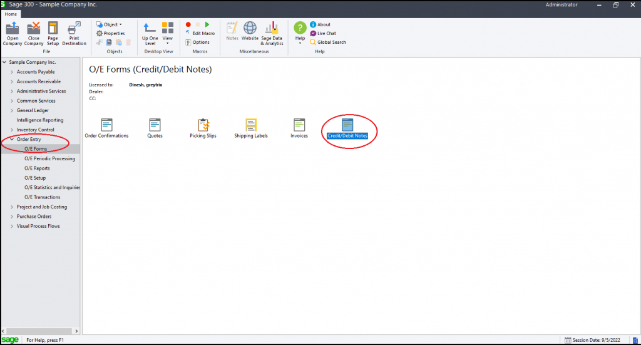Click the calendar icon by Session Date

568,340
